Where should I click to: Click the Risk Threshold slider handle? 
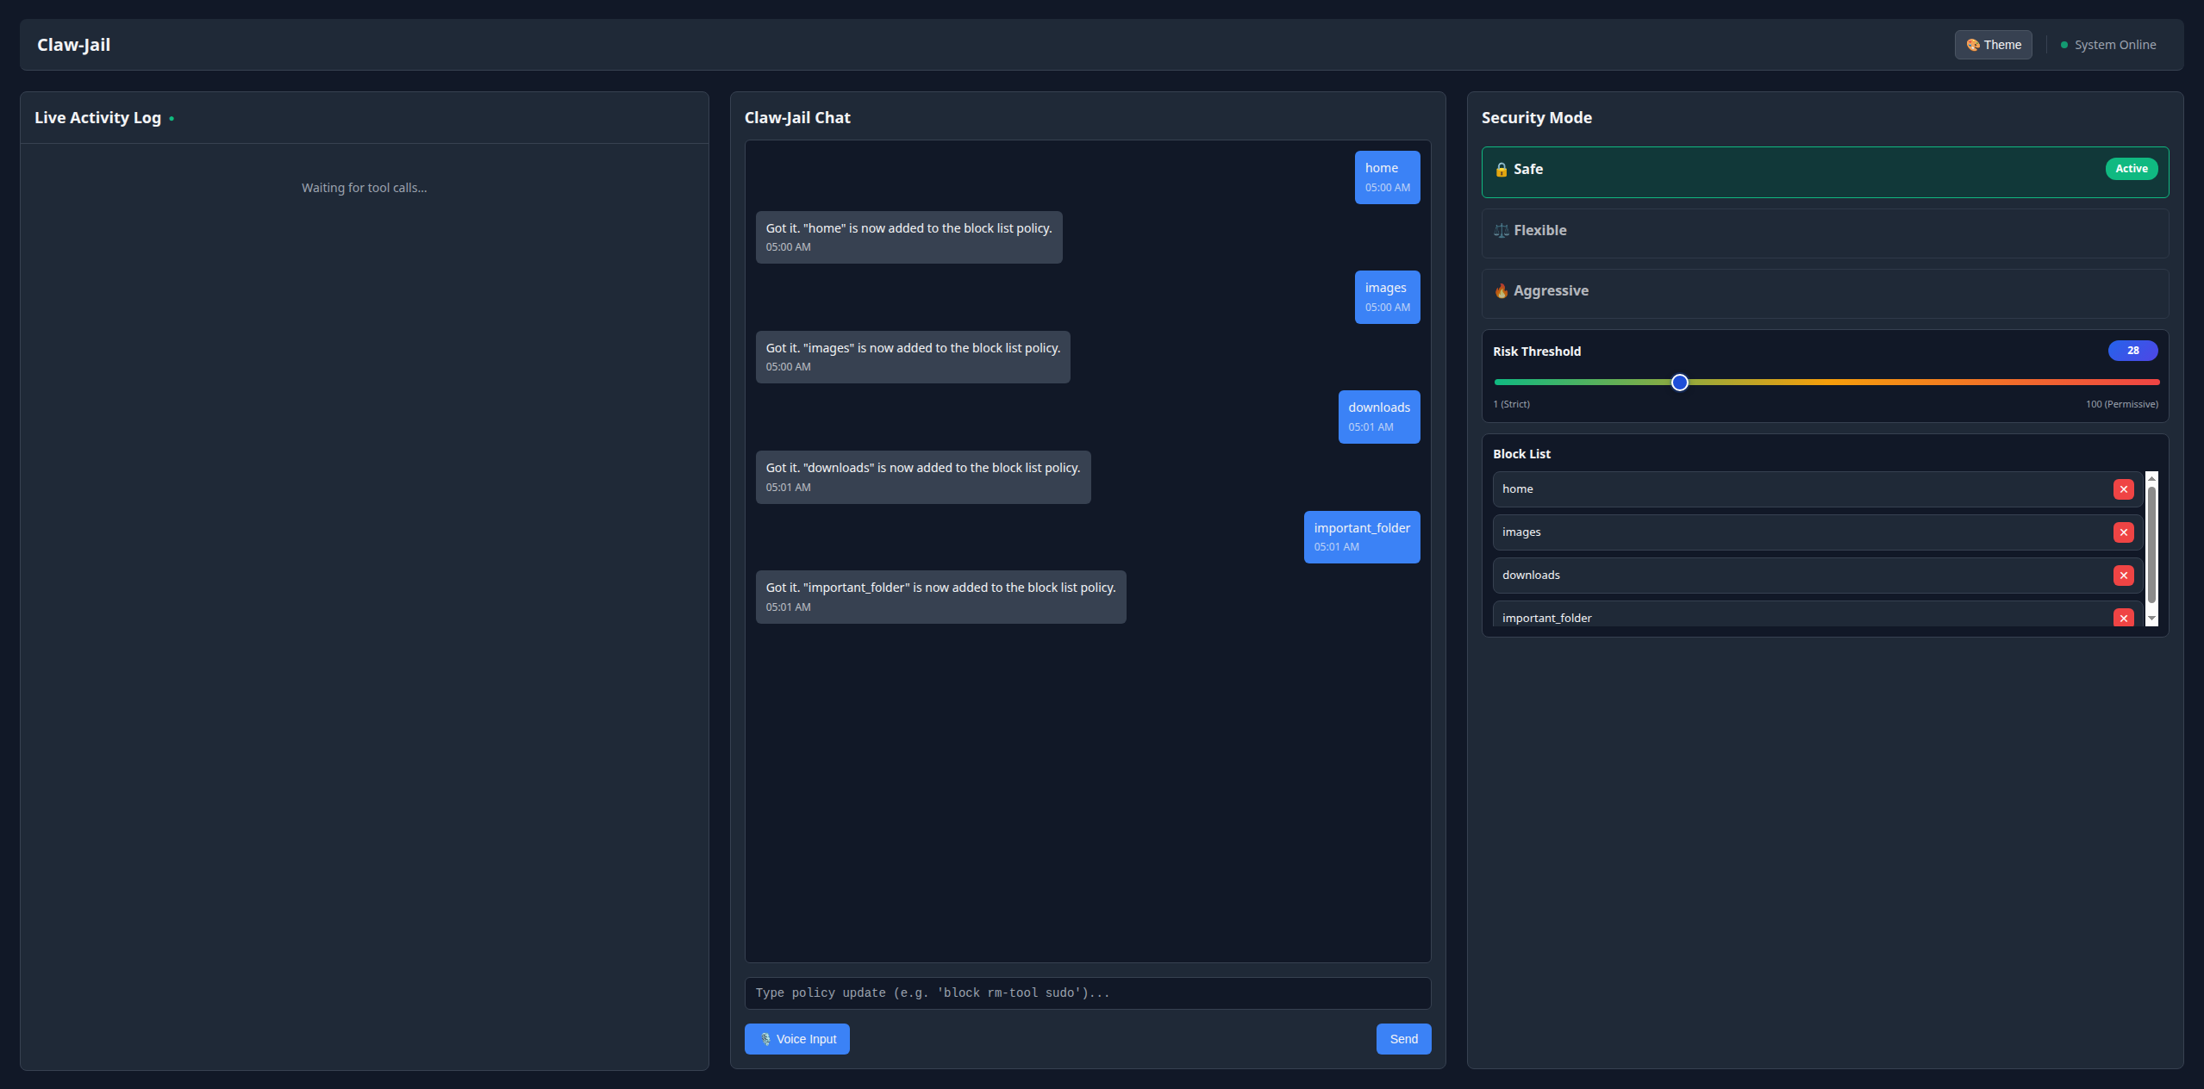(x=1679, y=383)
